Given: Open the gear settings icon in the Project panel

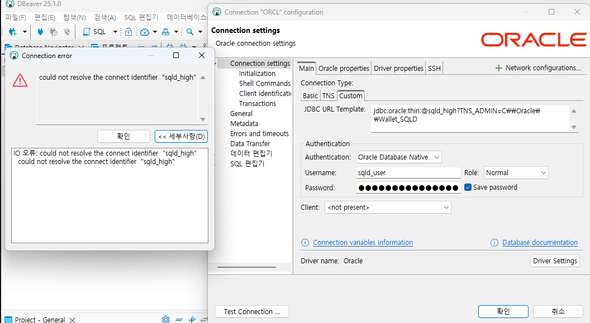Looking at the screenshot, I should click(x=166, y=319).
